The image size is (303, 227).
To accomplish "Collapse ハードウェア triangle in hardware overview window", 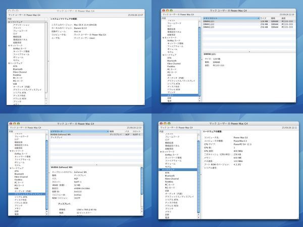I will [162, 169].
